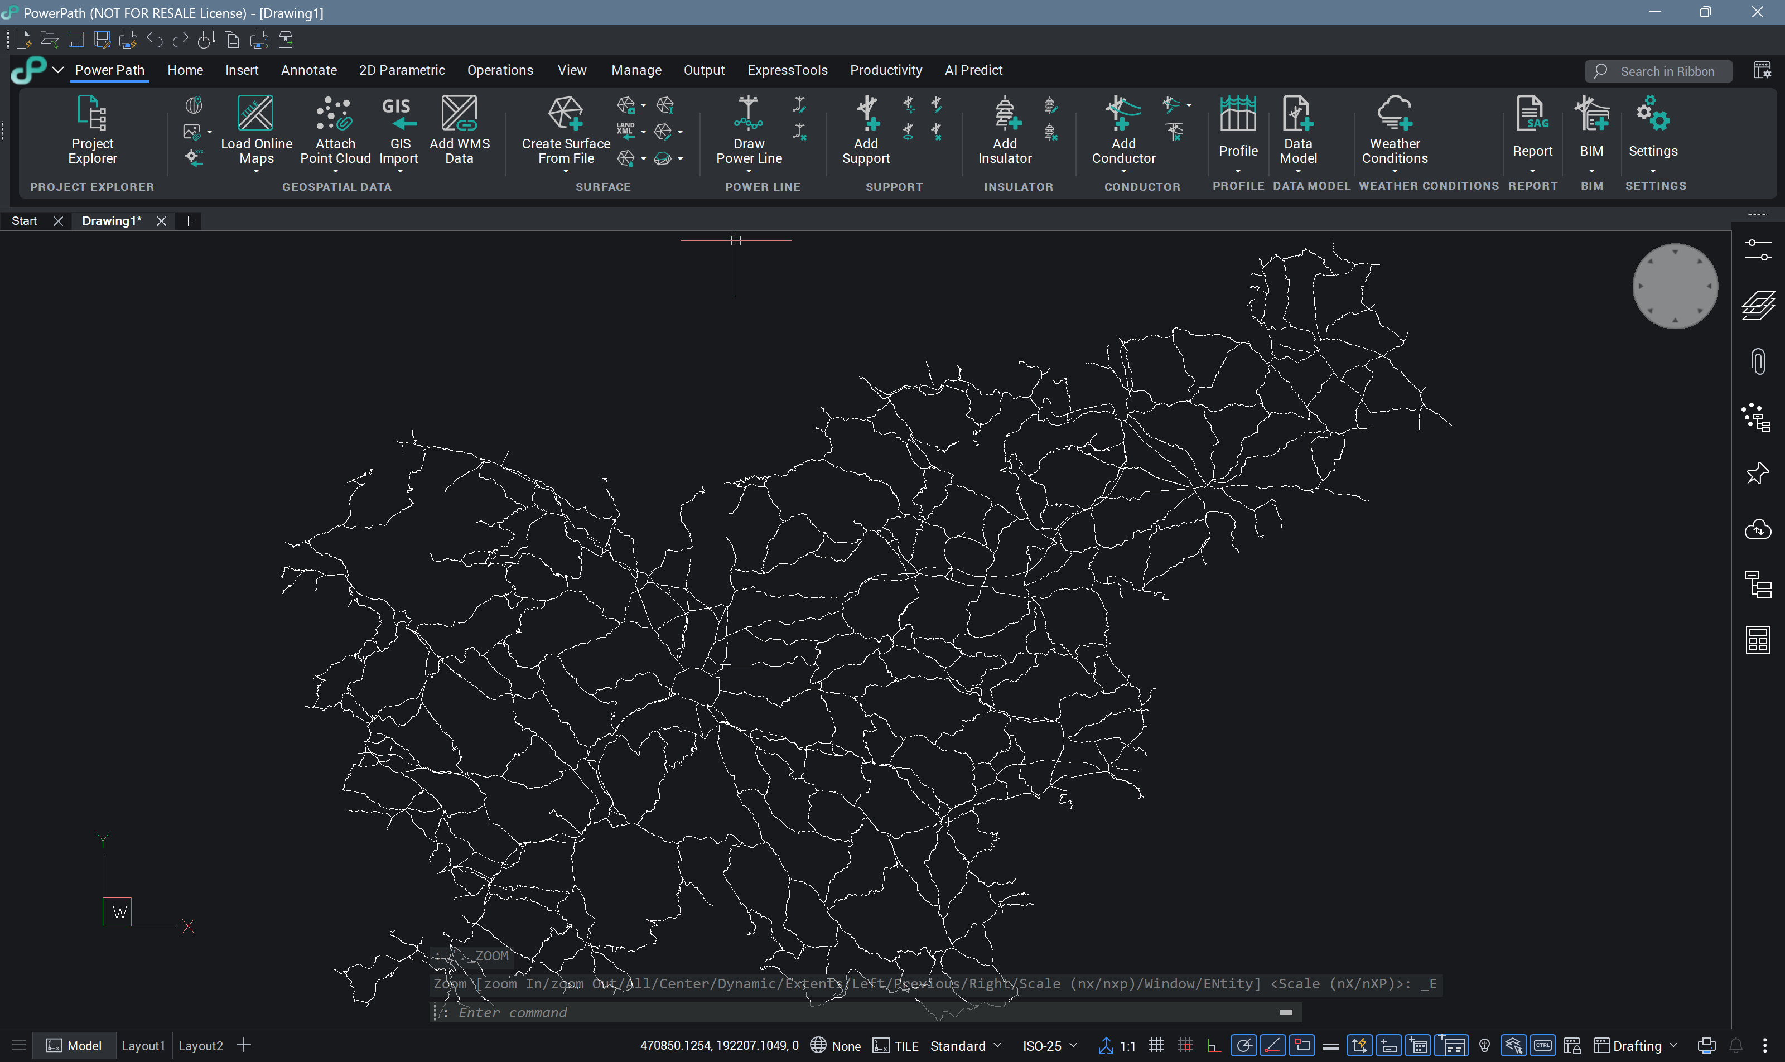Screen dimensions: 1785x1062
Task: Click the 1:1 annotation scale button
Action: click(1118, 1045)
